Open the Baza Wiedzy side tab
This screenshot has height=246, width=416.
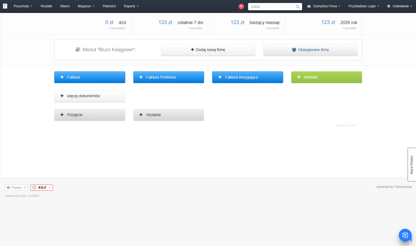pos(412,164)
